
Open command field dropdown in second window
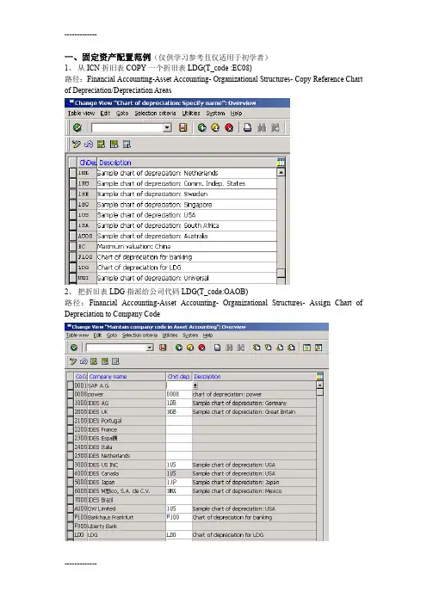pyautogui.click(x=150, y=348)
